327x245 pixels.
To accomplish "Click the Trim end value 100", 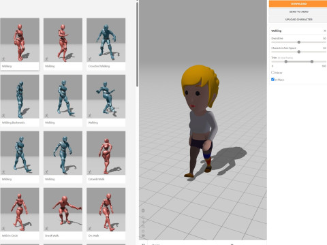I will pos(324,66).
